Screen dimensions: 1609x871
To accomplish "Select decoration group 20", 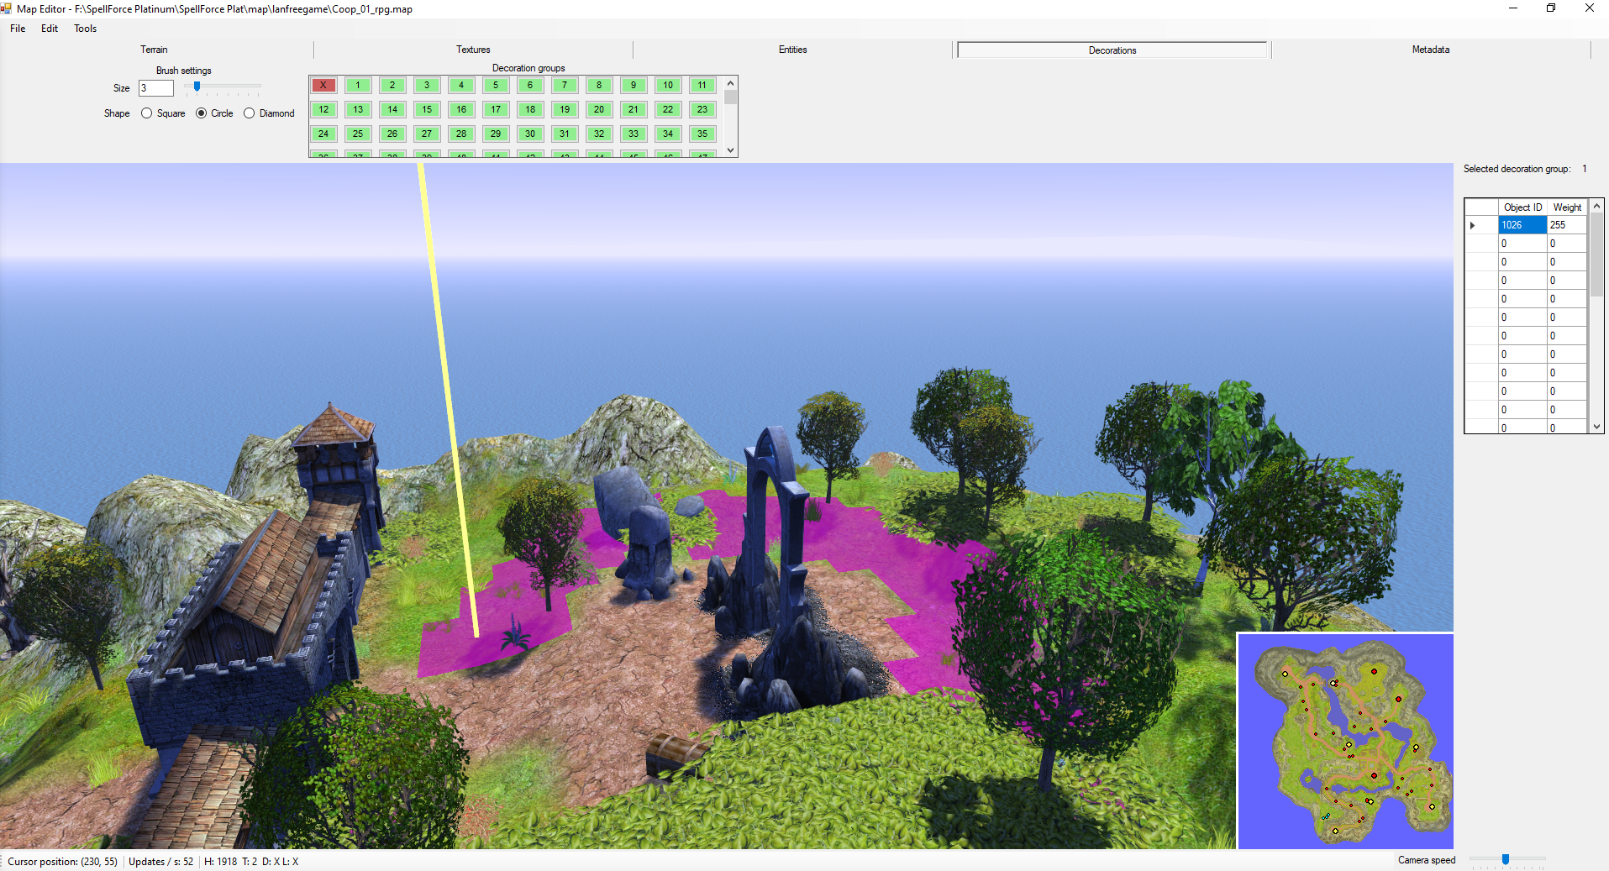I will pyautogui.click(x=599, y=109).
